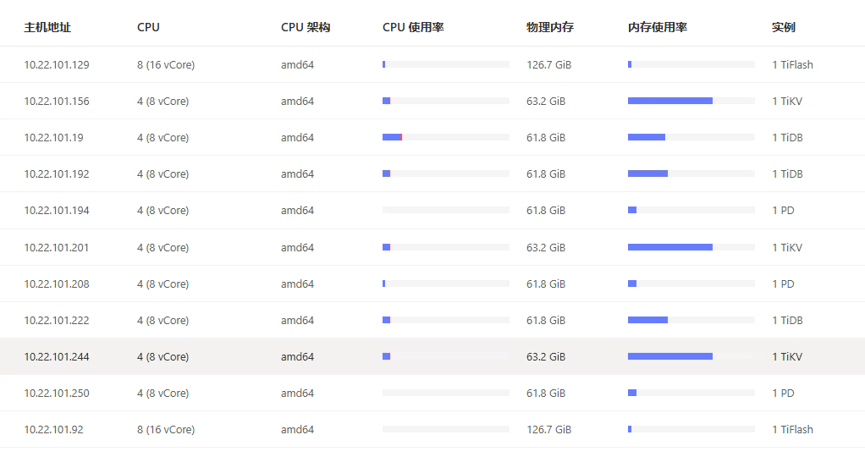
Task: Click CPU usage bar for 10.22.101.129
Action: (x=446, y=64)
